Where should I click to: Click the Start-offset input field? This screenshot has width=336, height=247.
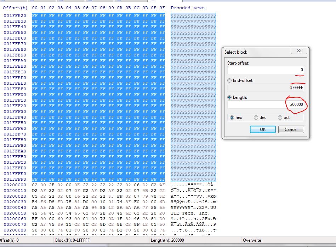(266, 70)
